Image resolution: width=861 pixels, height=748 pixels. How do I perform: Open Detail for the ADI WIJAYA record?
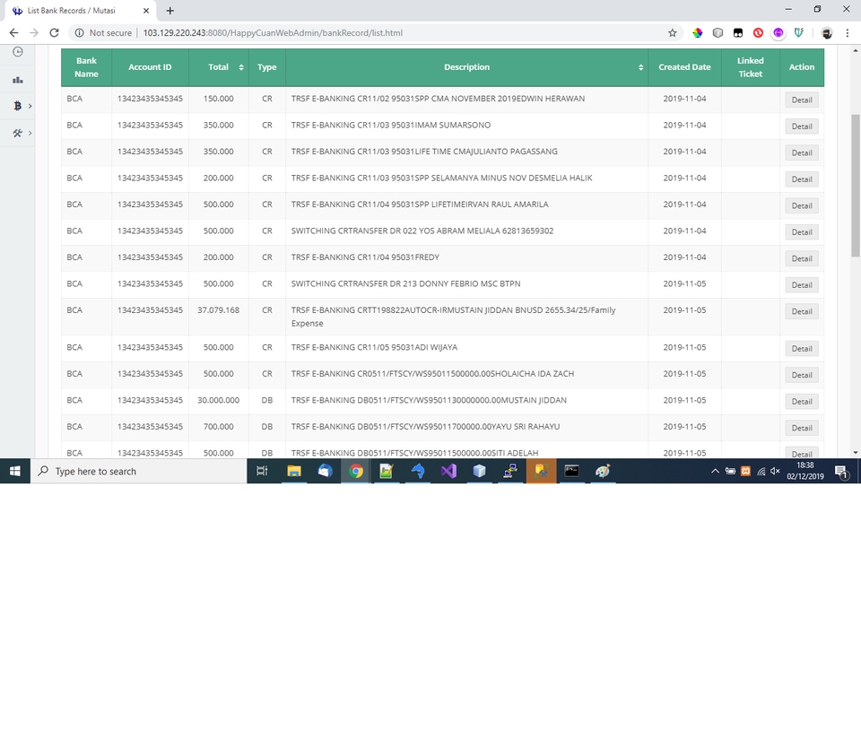click(802, 348)
